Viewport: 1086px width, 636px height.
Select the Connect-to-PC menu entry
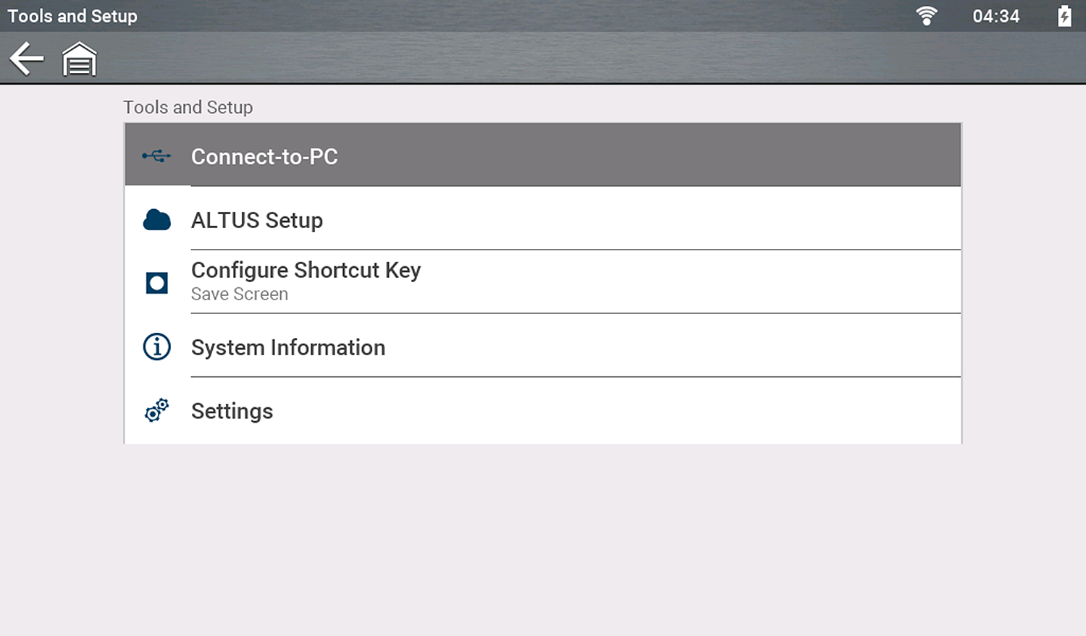[x=264, y=156]
